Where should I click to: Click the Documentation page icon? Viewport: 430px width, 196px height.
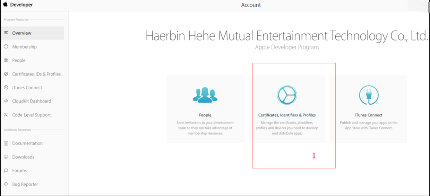point(6,143)
